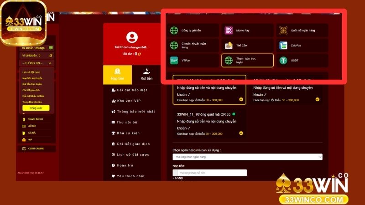Click globe icon beside Thanh toán trực tuyến
Viewport: 365px width, 205px height.
click(x=229, y=61)
